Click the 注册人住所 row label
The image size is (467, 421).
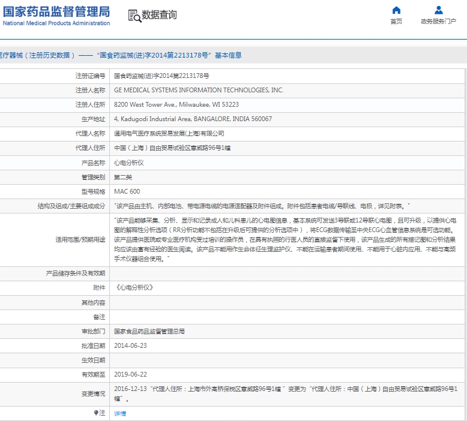pos(90,104)
